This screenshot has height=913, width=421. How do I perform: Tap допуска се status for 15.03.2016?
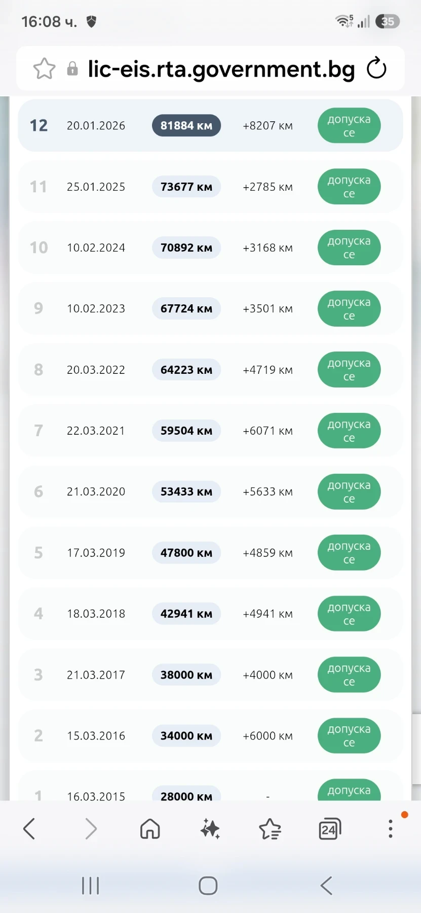pos(349,735)
